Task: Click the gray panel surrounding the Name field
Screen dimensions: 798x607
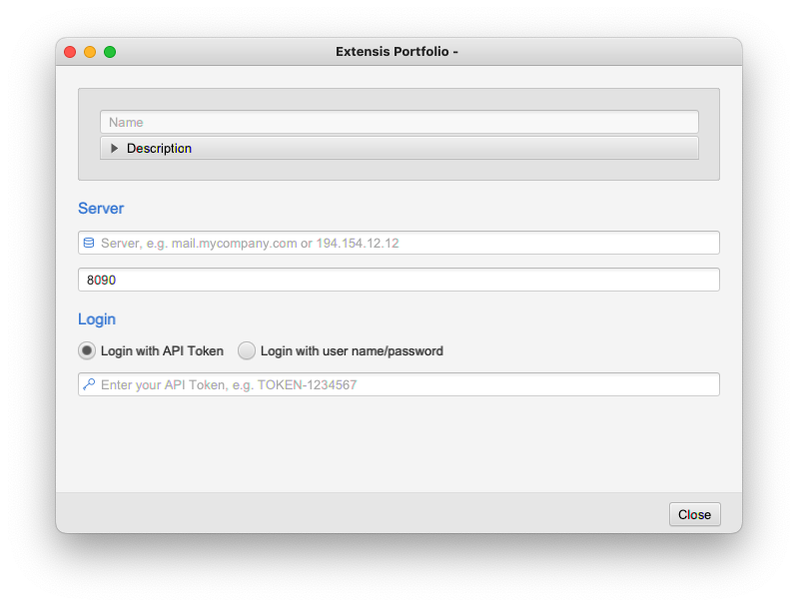Action: coord(399,170)
